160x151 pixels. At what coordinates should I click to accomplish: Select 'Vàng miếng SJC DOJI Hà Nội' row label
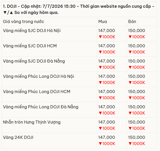click(x=32, y=31)
